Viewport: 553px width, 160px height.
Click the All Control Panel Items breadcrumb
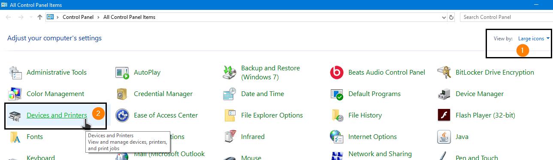point(129,17)
